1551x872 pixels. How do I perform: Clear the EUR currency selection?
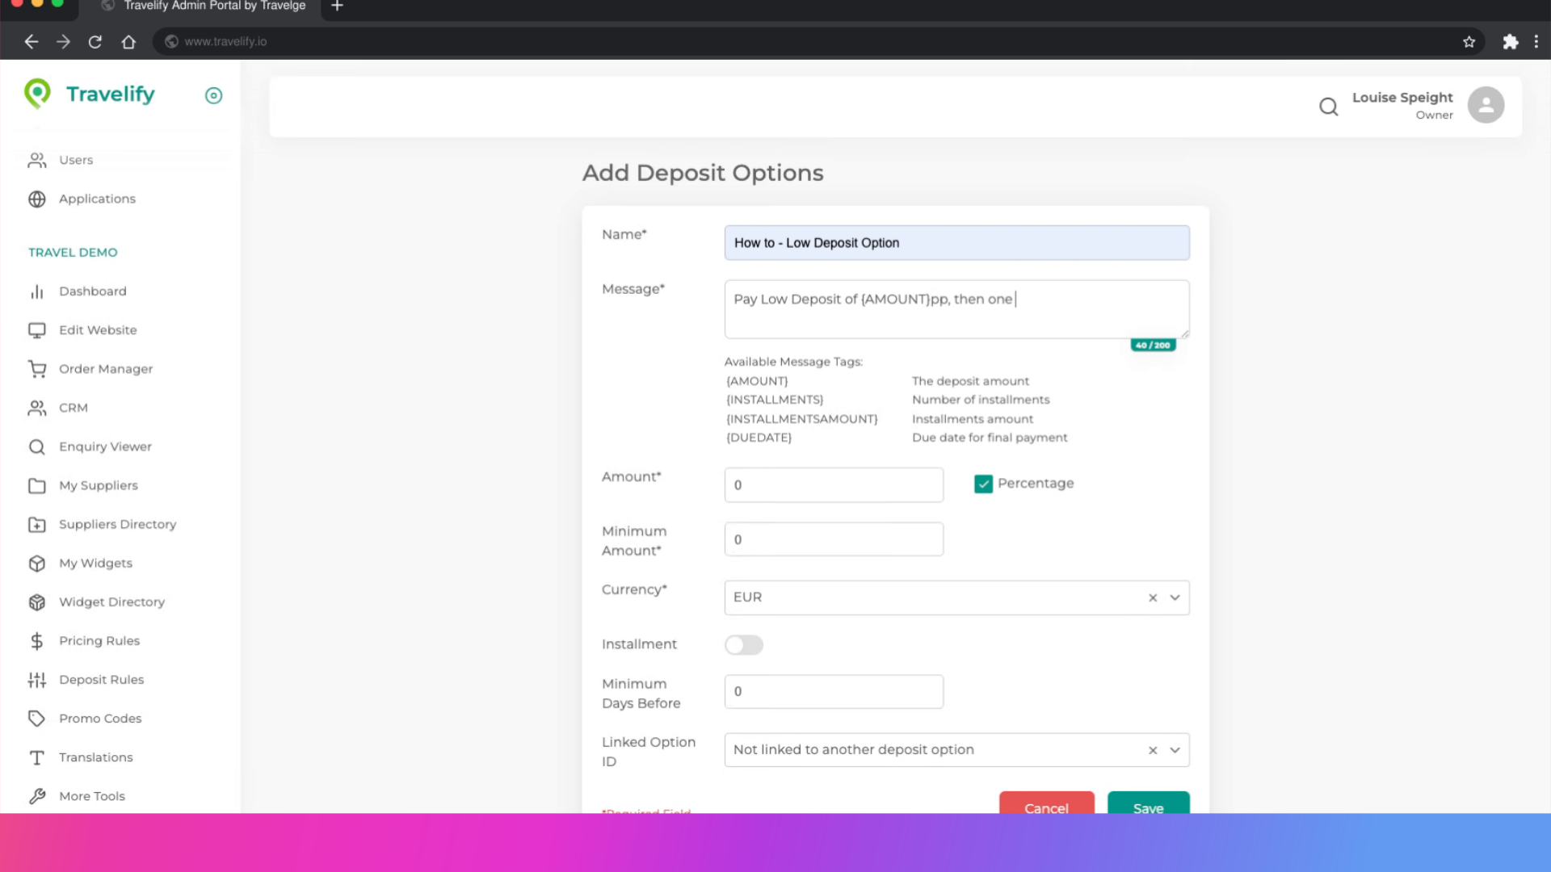tap(1153, 597)
